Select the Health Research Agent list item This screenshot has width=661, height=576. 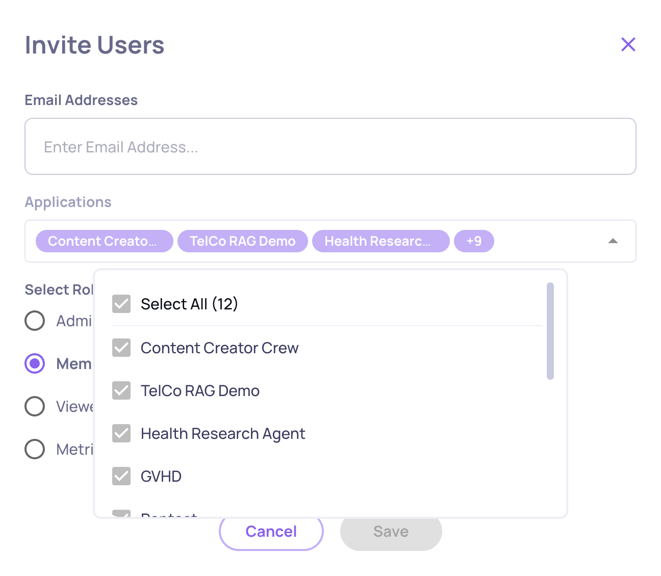click(x=223, y=433)
